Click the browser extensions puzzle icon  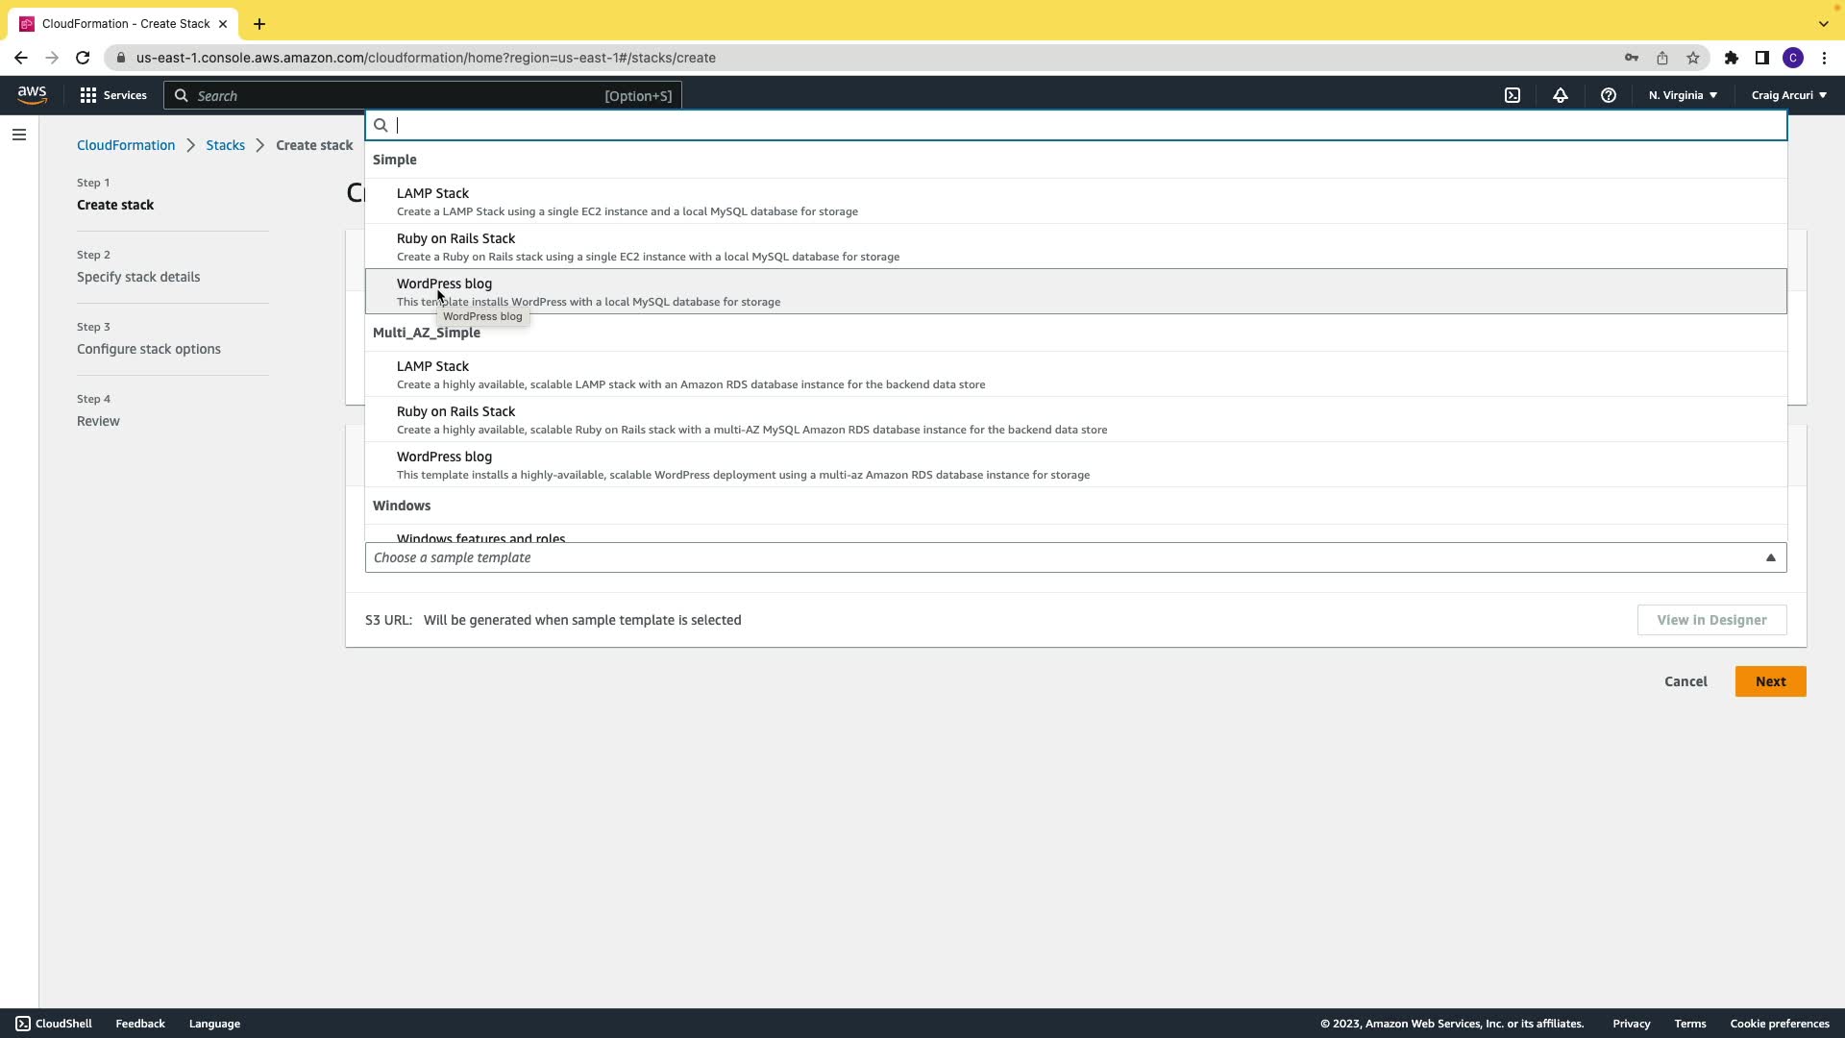(x=1731, y=58)
